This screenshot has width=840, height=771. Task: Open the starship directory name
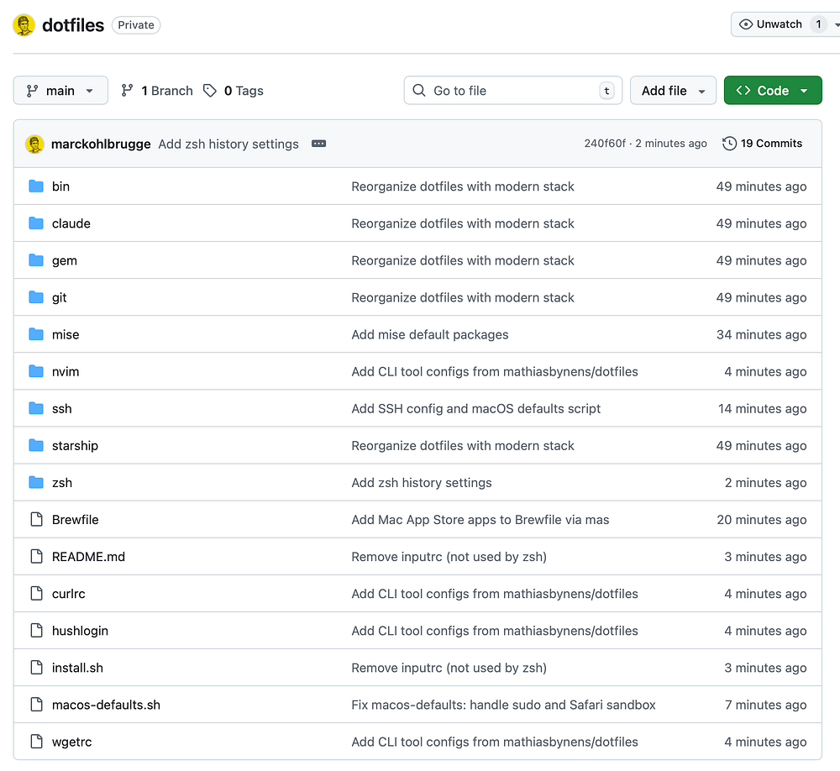tap(75, 446)
